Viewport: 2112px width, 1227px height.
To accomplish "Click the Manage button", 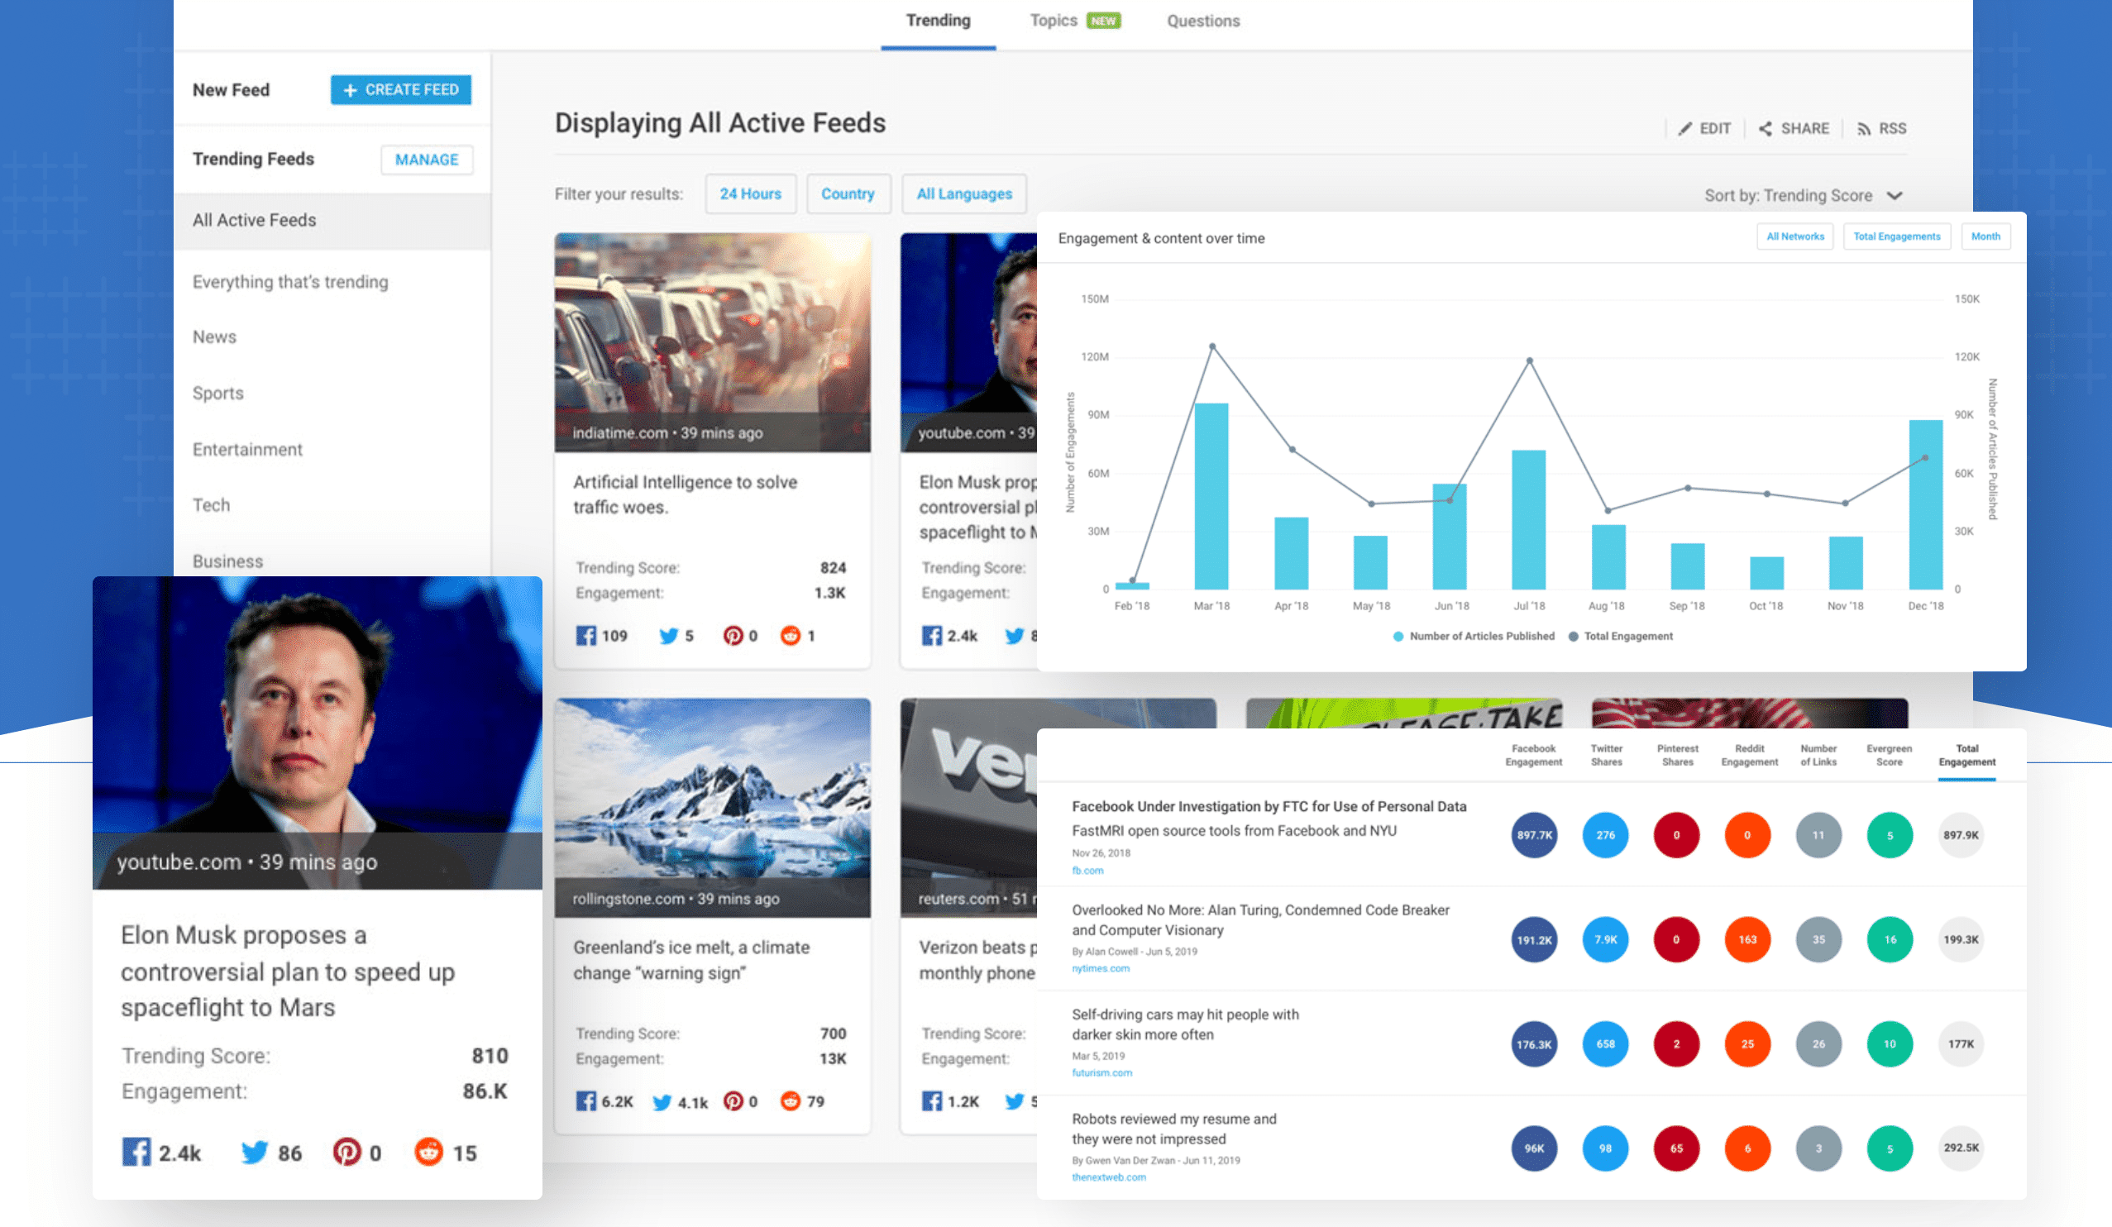I will pyautogui.click(x=427, y=160).
